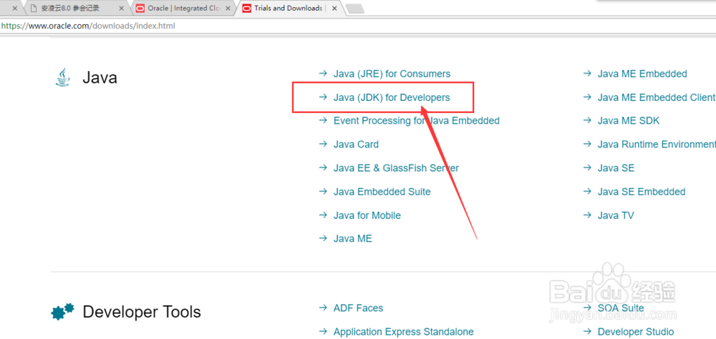Open the SOA Suite link
716x339 pixels.
pyautogui.click(x=621, y=308)
